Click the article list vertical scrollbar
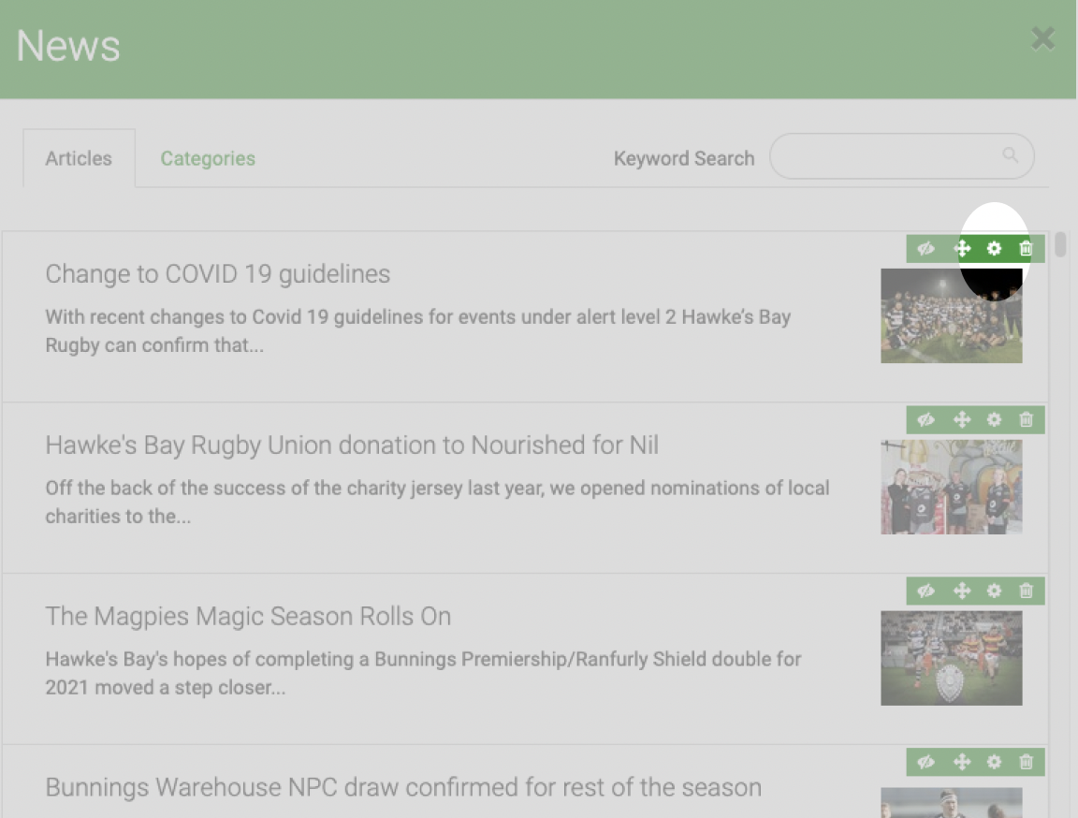 coord(1061,244)
